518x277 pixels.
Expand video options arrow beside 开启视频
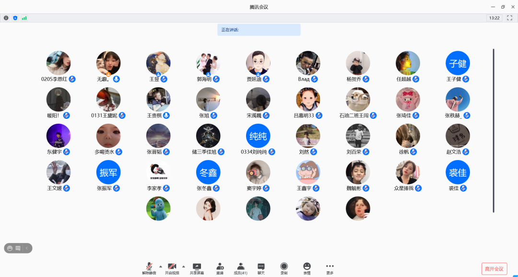pyautogui.click(x=183, y=266)
